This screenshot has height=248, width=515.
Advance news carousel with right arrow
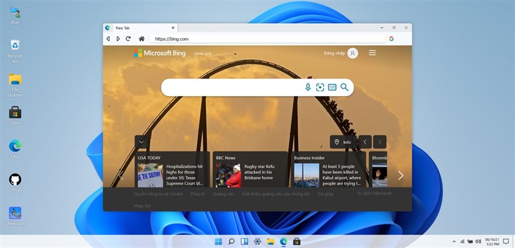click(400, 176)
